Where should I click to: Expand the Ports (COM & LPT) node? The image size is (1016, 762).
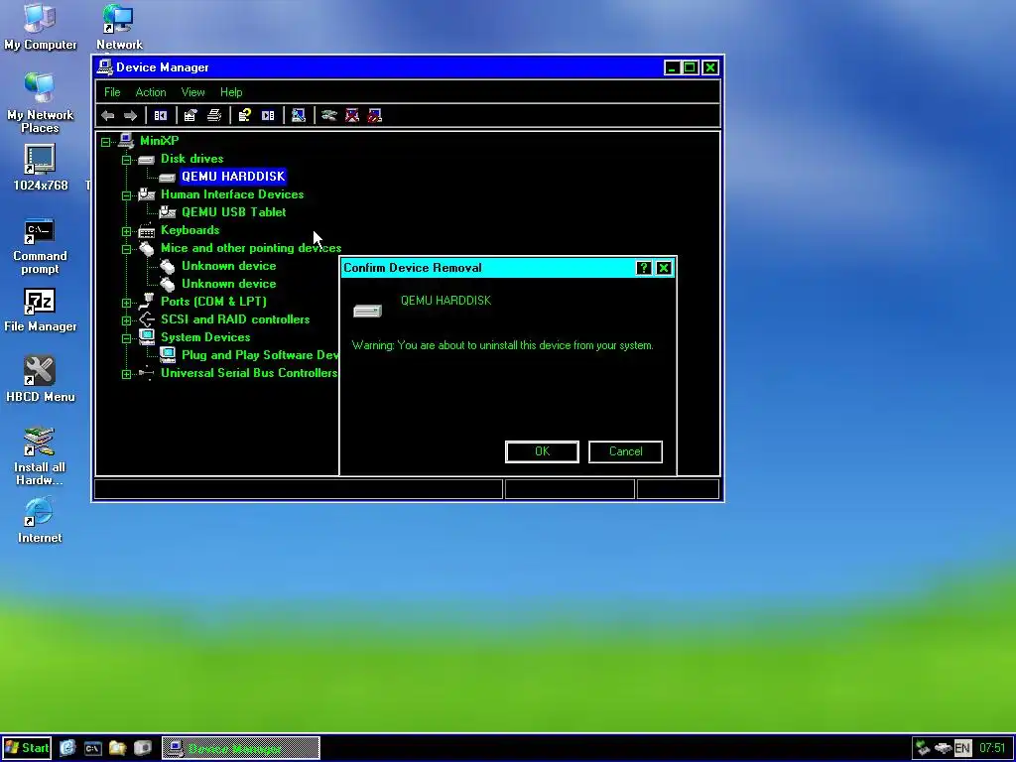click(126, 303)
